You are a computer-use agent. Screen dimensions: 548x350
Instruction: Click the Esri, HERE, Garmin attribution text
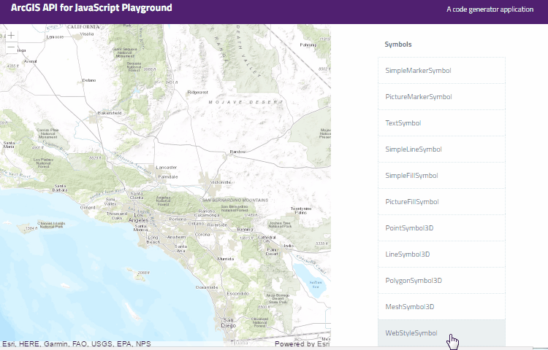click(77, 343)
